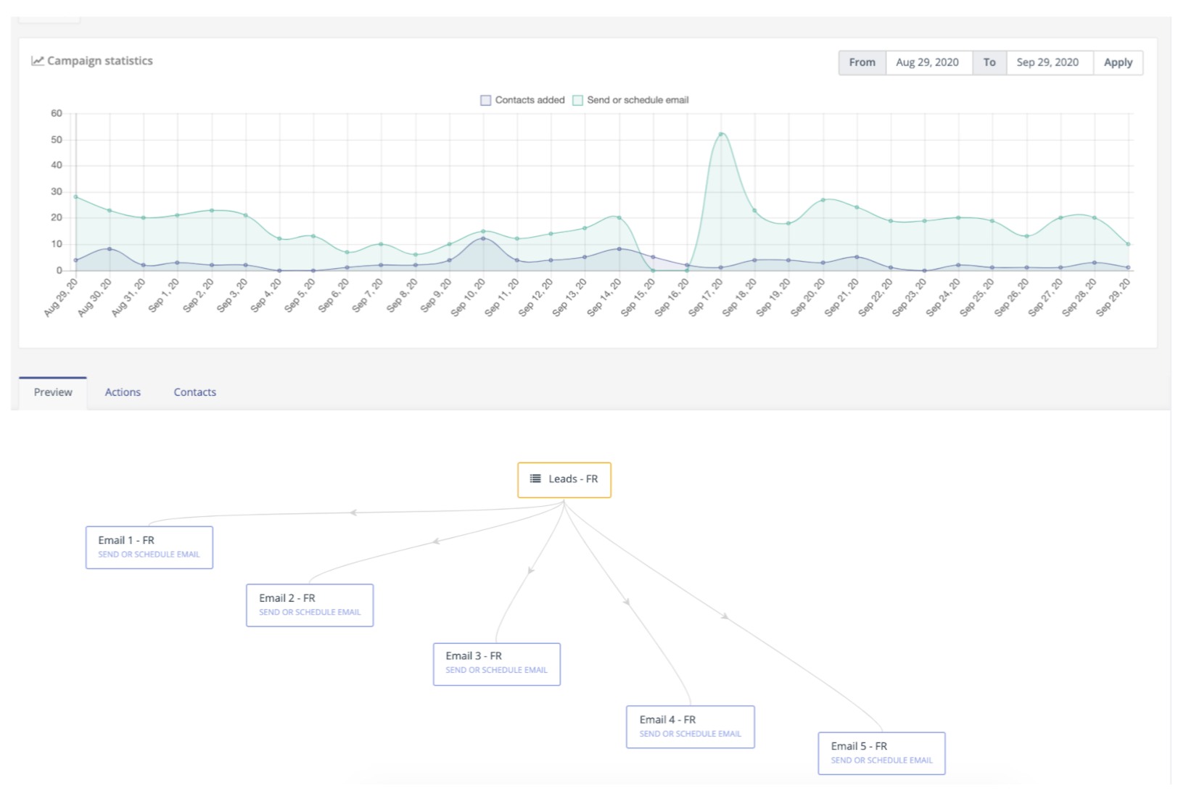Click the Aug 29, 20 axis label
Screen dimensions: 1178x812
[60, 297]
